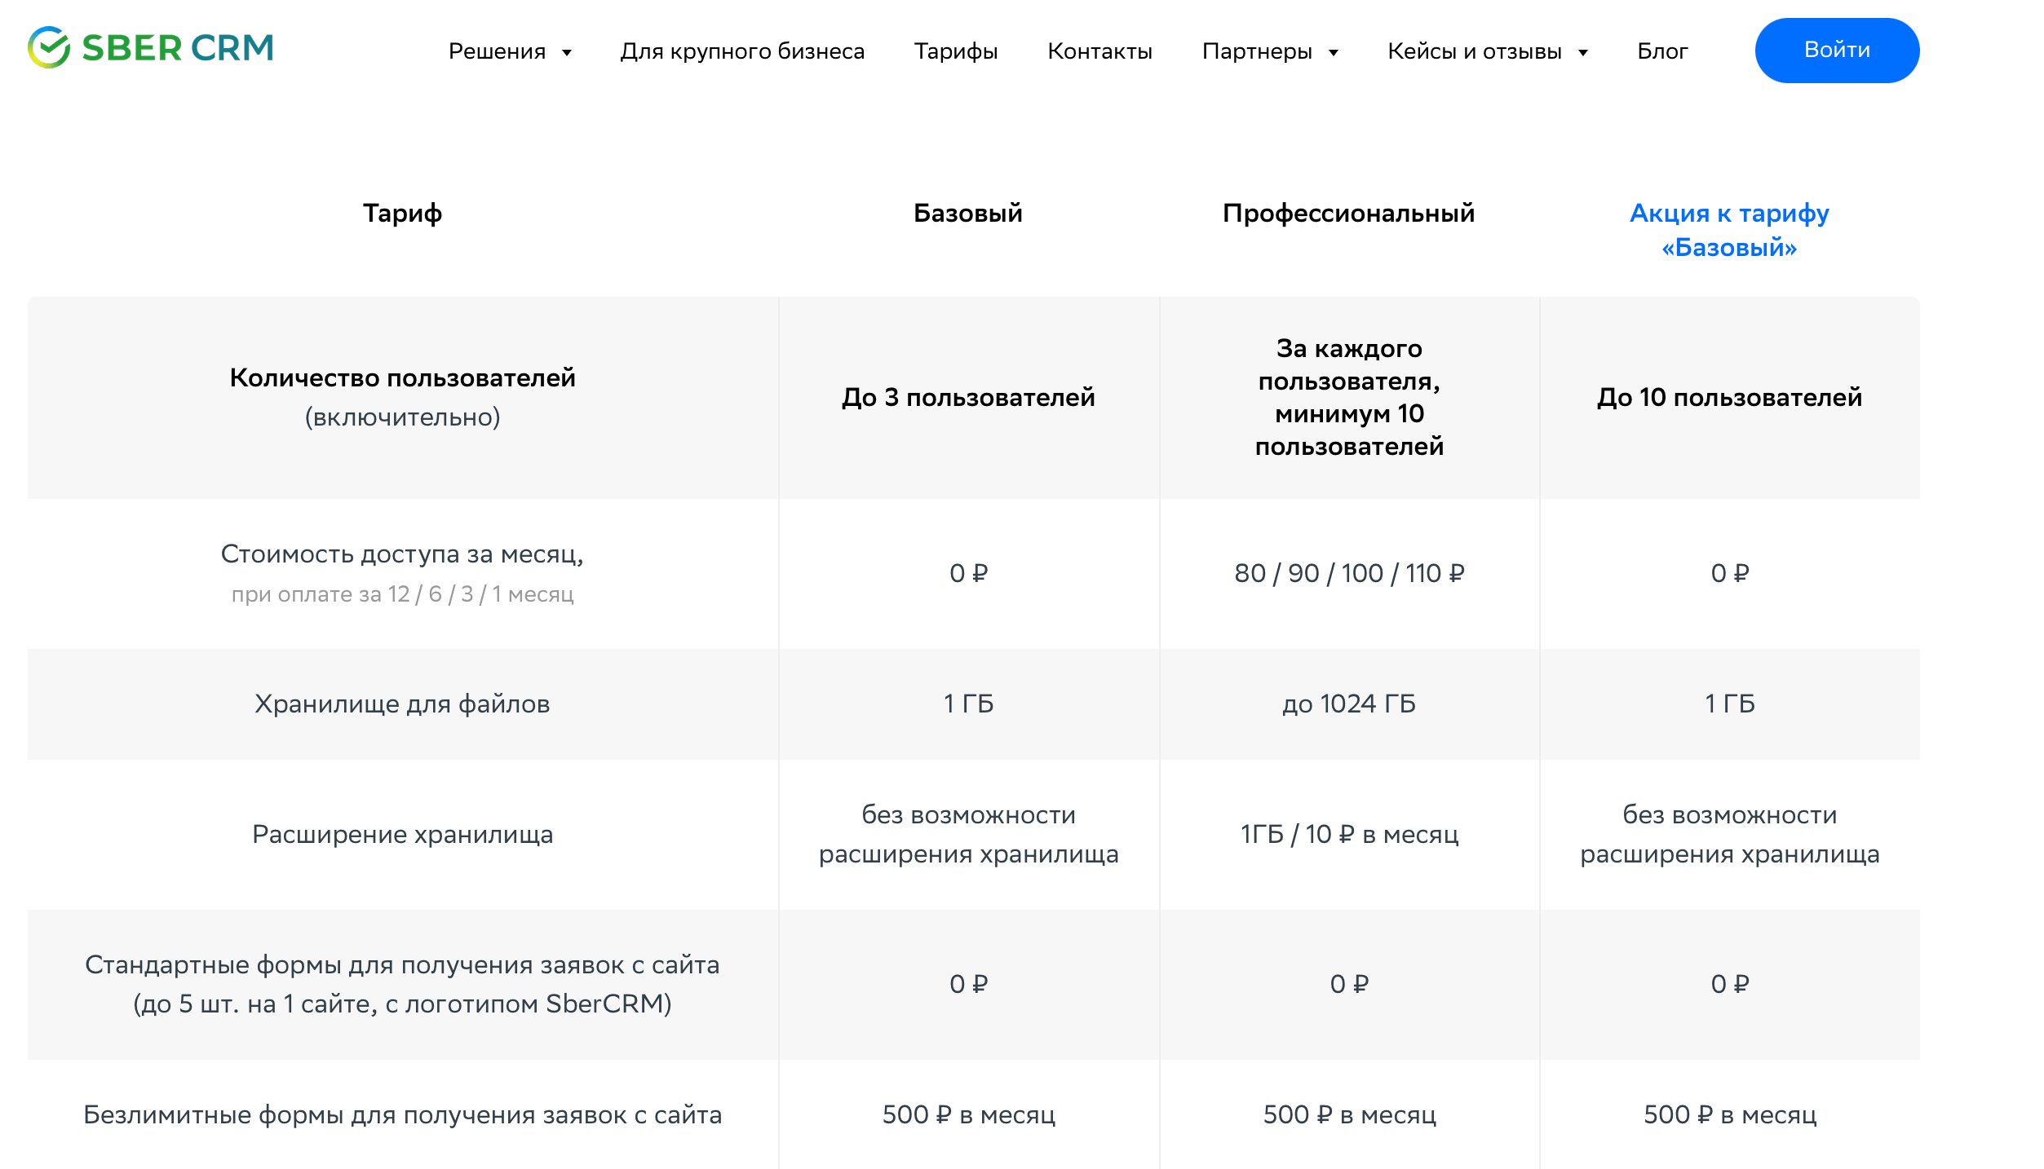The height and width of the screenshot is (1169, 2044).
Task: Open the Кейсы и отзывы menu label
Action: [1475, 51]
